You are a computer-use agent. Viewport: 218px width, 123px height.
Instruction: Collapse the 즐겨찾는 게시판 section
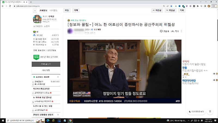coord(58,77)
